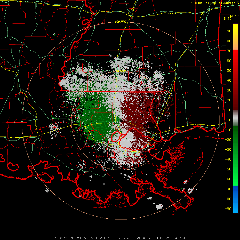240x240 pixels.
Task: Click the -60 scale value
Action: (x=228, y=179)
